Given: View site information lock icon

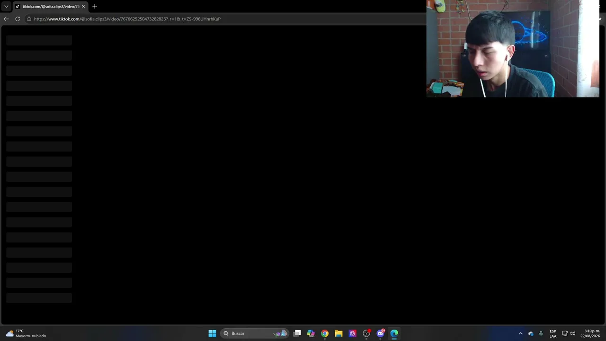Looking at the screenshot, I should [x=29, y=19].
